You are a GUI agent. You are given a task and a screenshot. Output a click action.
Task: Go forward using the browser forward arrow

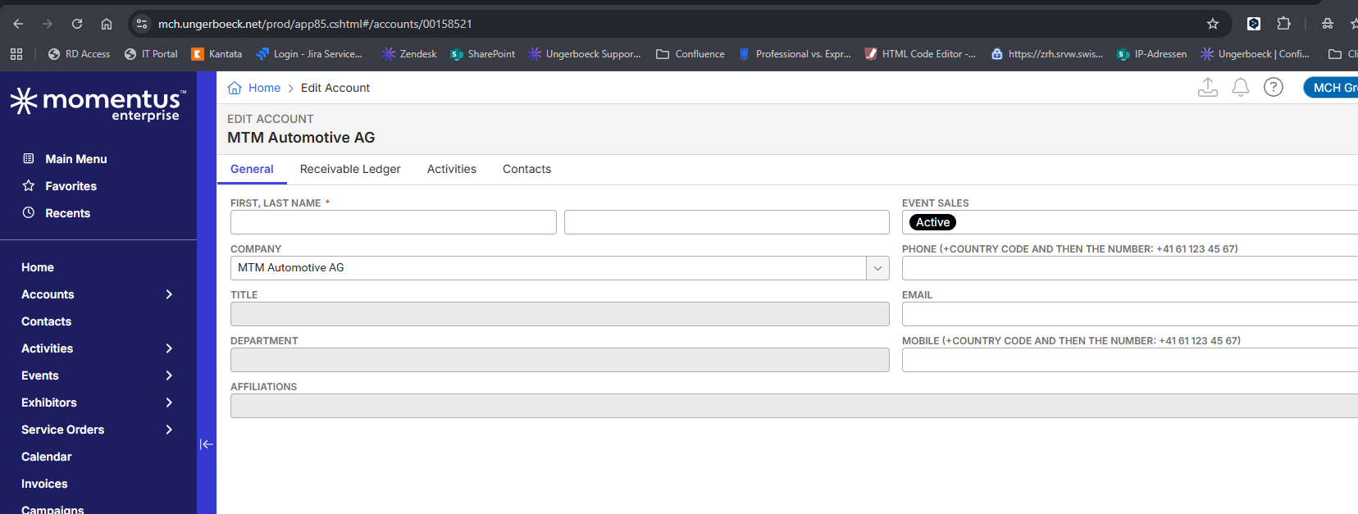pos(48,24)
